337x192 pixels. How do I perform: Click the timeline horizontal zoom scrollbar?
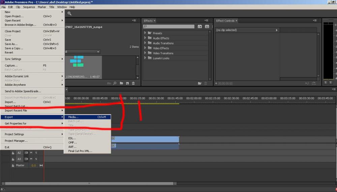coord(89,183)
